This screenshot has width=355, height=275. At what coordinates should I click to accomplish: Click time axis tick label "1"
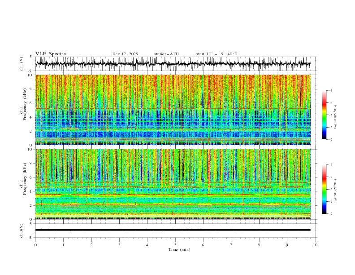pyautogui.click(x=63, y=245)
